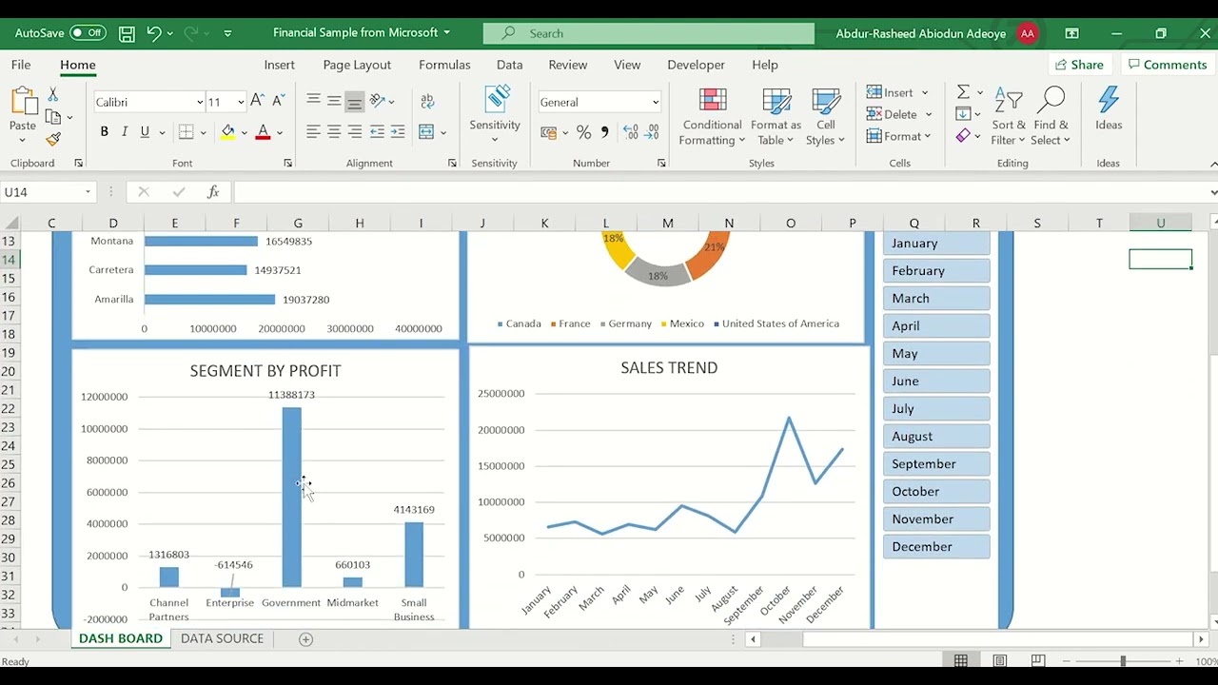Click the zoom slider handle

1123,661
